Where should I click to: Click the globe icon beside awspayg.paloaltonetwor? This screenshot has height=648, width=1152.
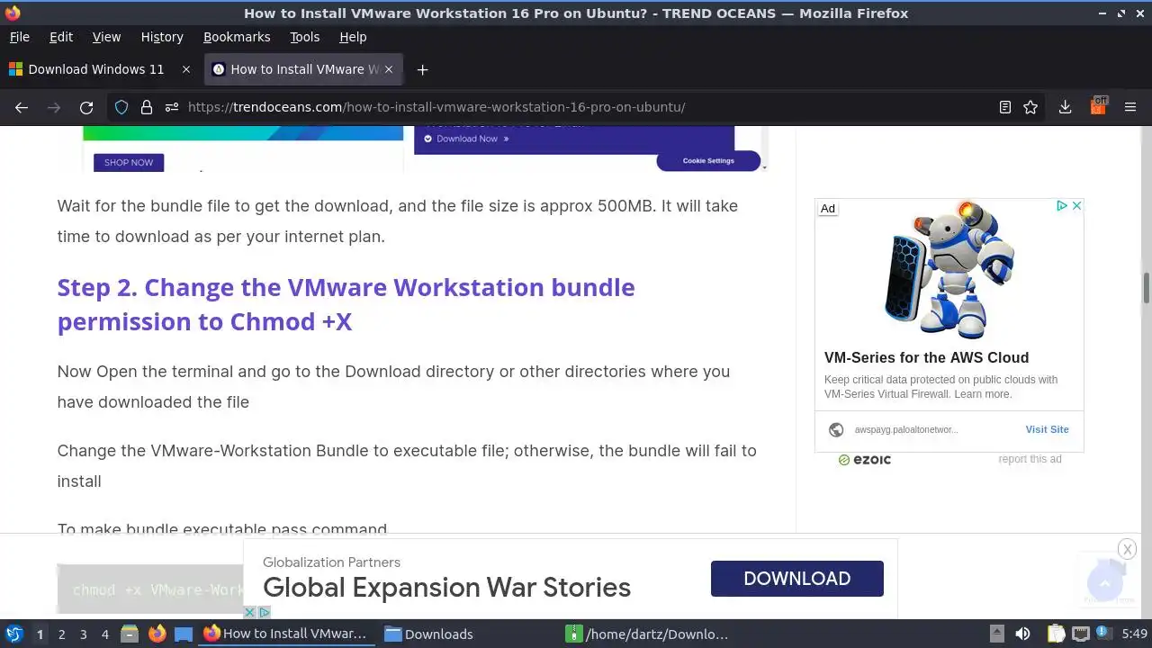click(x=836, y=430)
